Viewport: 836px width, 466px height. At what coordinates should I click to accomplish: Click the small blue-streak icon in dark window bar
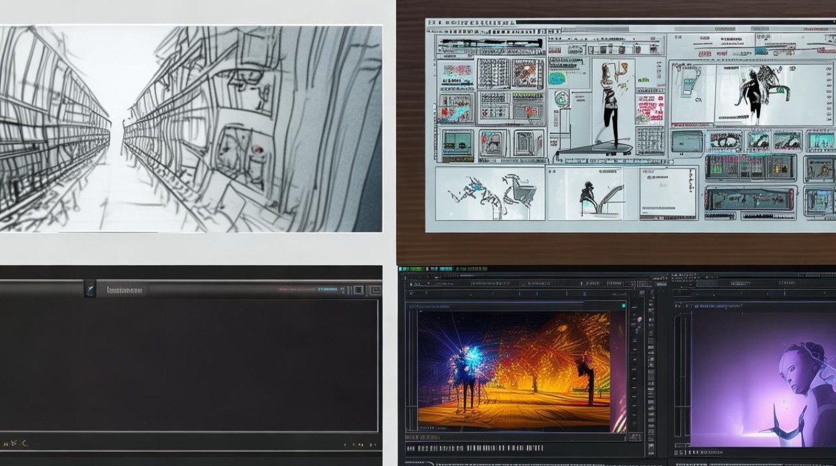(90, 289)
